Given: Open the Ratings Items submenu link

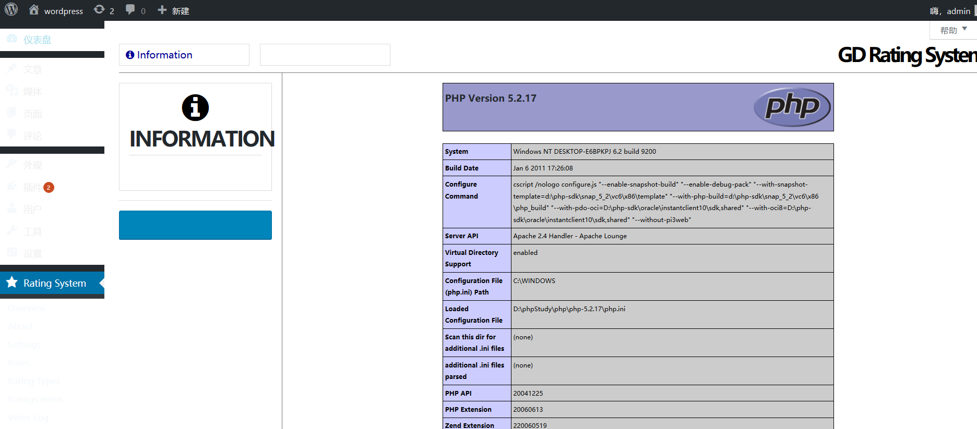Looking at the screenshot, I should [35, 399].
